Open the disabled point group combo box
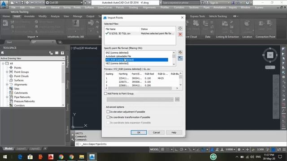The width and height of the screenshot is (287, 161). [x=140, y=99]
